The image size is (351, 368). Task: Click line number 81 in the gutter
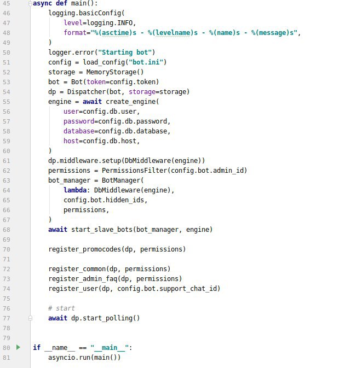pyautogui.click(x=7, y=358)
